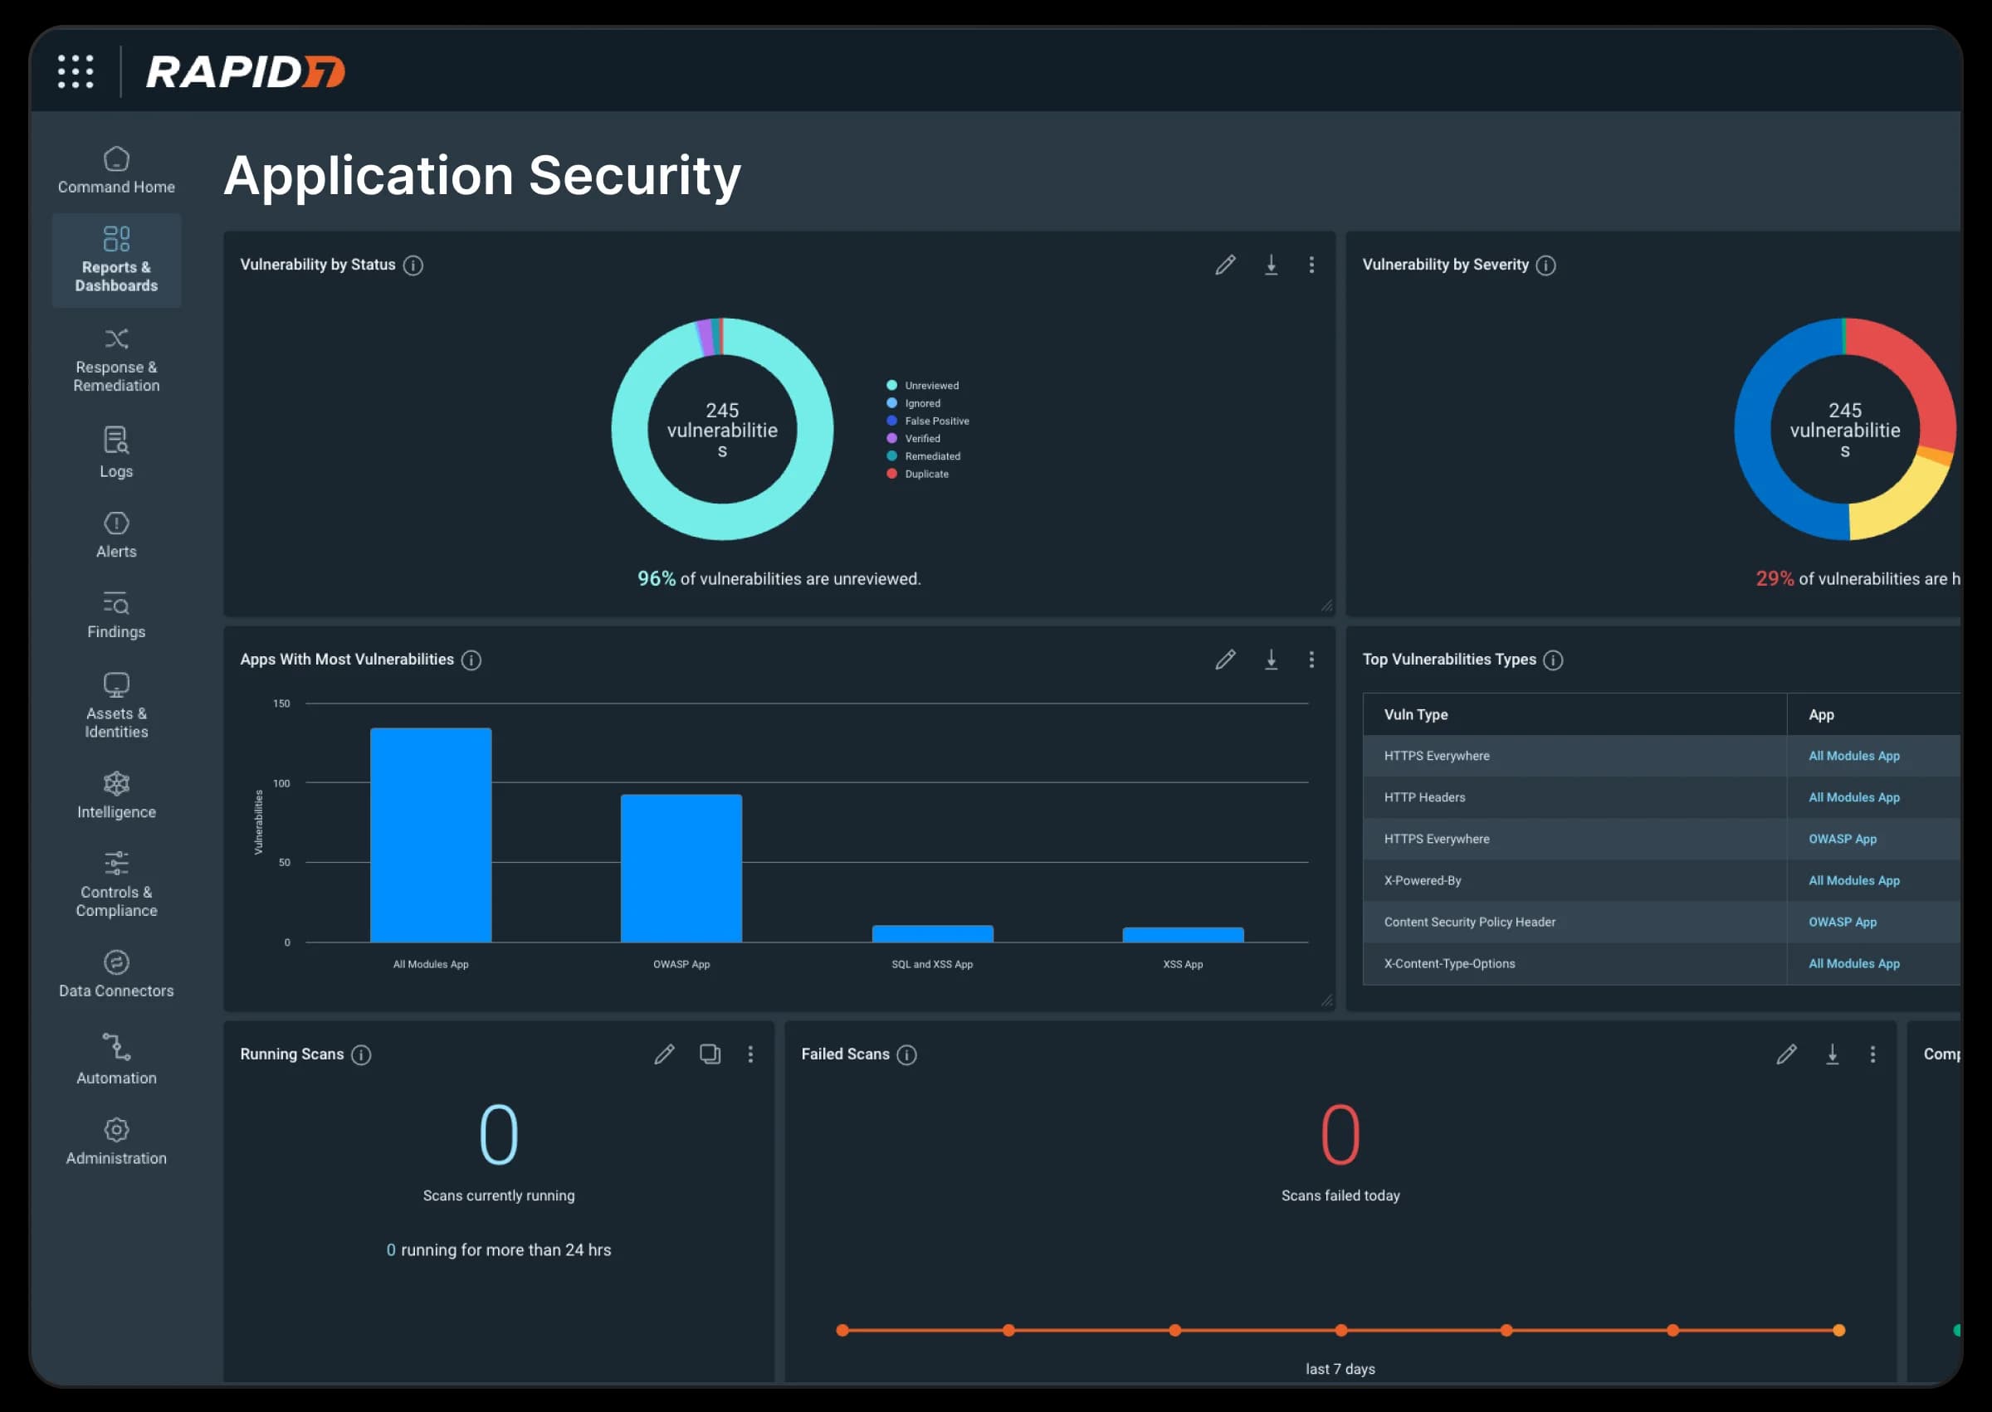Edit the Failed Scans card
The height and width of the screenshot is (1412, 1992).
click(1787, 1054)
